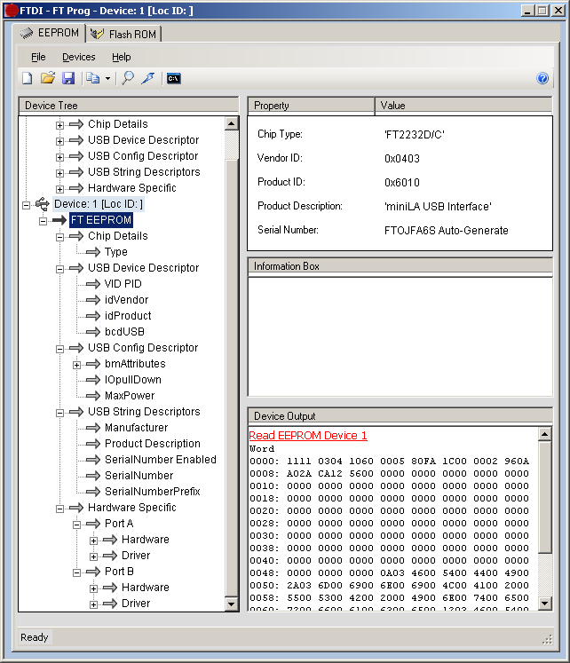Click the Property column header

pyautogui.click(x=311, y=106)
